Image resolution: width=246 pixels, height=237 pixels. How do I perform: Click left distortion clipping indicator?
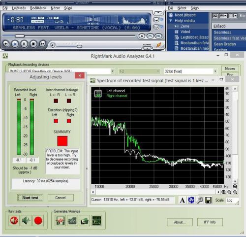click(56, 121)
